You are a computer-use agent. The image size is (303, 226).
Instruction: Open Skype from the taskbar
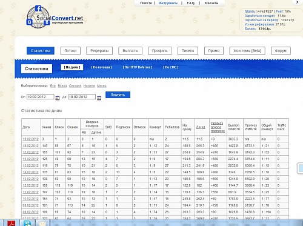[27, 223]
